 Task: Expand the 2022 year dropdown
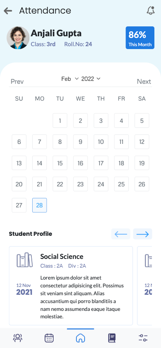click(x=91, y=79)
